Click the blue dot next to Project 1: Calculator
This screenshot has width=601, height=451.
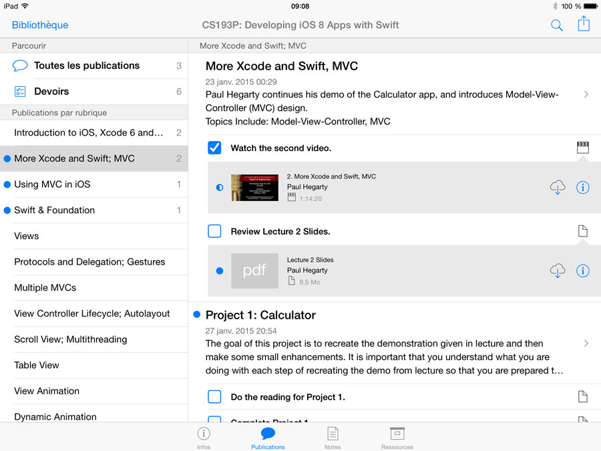[x=196, y=315]
